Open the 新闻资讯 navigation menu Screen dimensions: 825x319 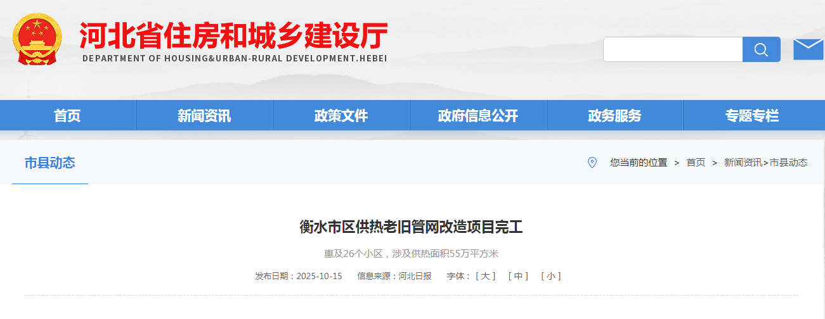204,116
